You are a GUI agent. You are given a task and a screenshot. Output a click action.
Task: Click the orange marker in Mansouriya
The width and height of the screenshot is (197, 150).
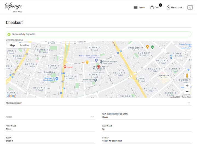[147, 47]
